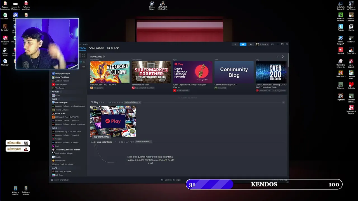
Task: Open Community Blog #041 news card
Action: (234, 72)
